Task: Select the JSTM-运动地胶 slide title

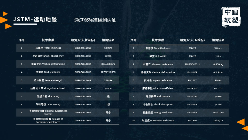Action: pyautogui.click(x=35, y=20)
